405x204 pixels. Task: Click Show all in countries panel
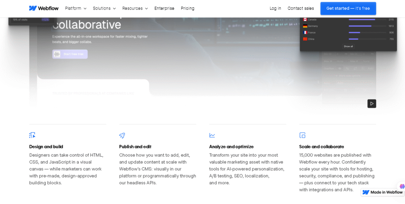[x=348, y=46]
